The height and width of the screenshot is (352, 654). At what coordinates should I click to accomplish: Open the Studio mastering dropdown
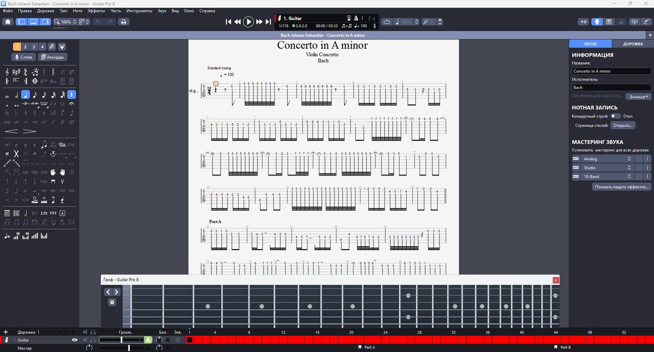point(608,168)
